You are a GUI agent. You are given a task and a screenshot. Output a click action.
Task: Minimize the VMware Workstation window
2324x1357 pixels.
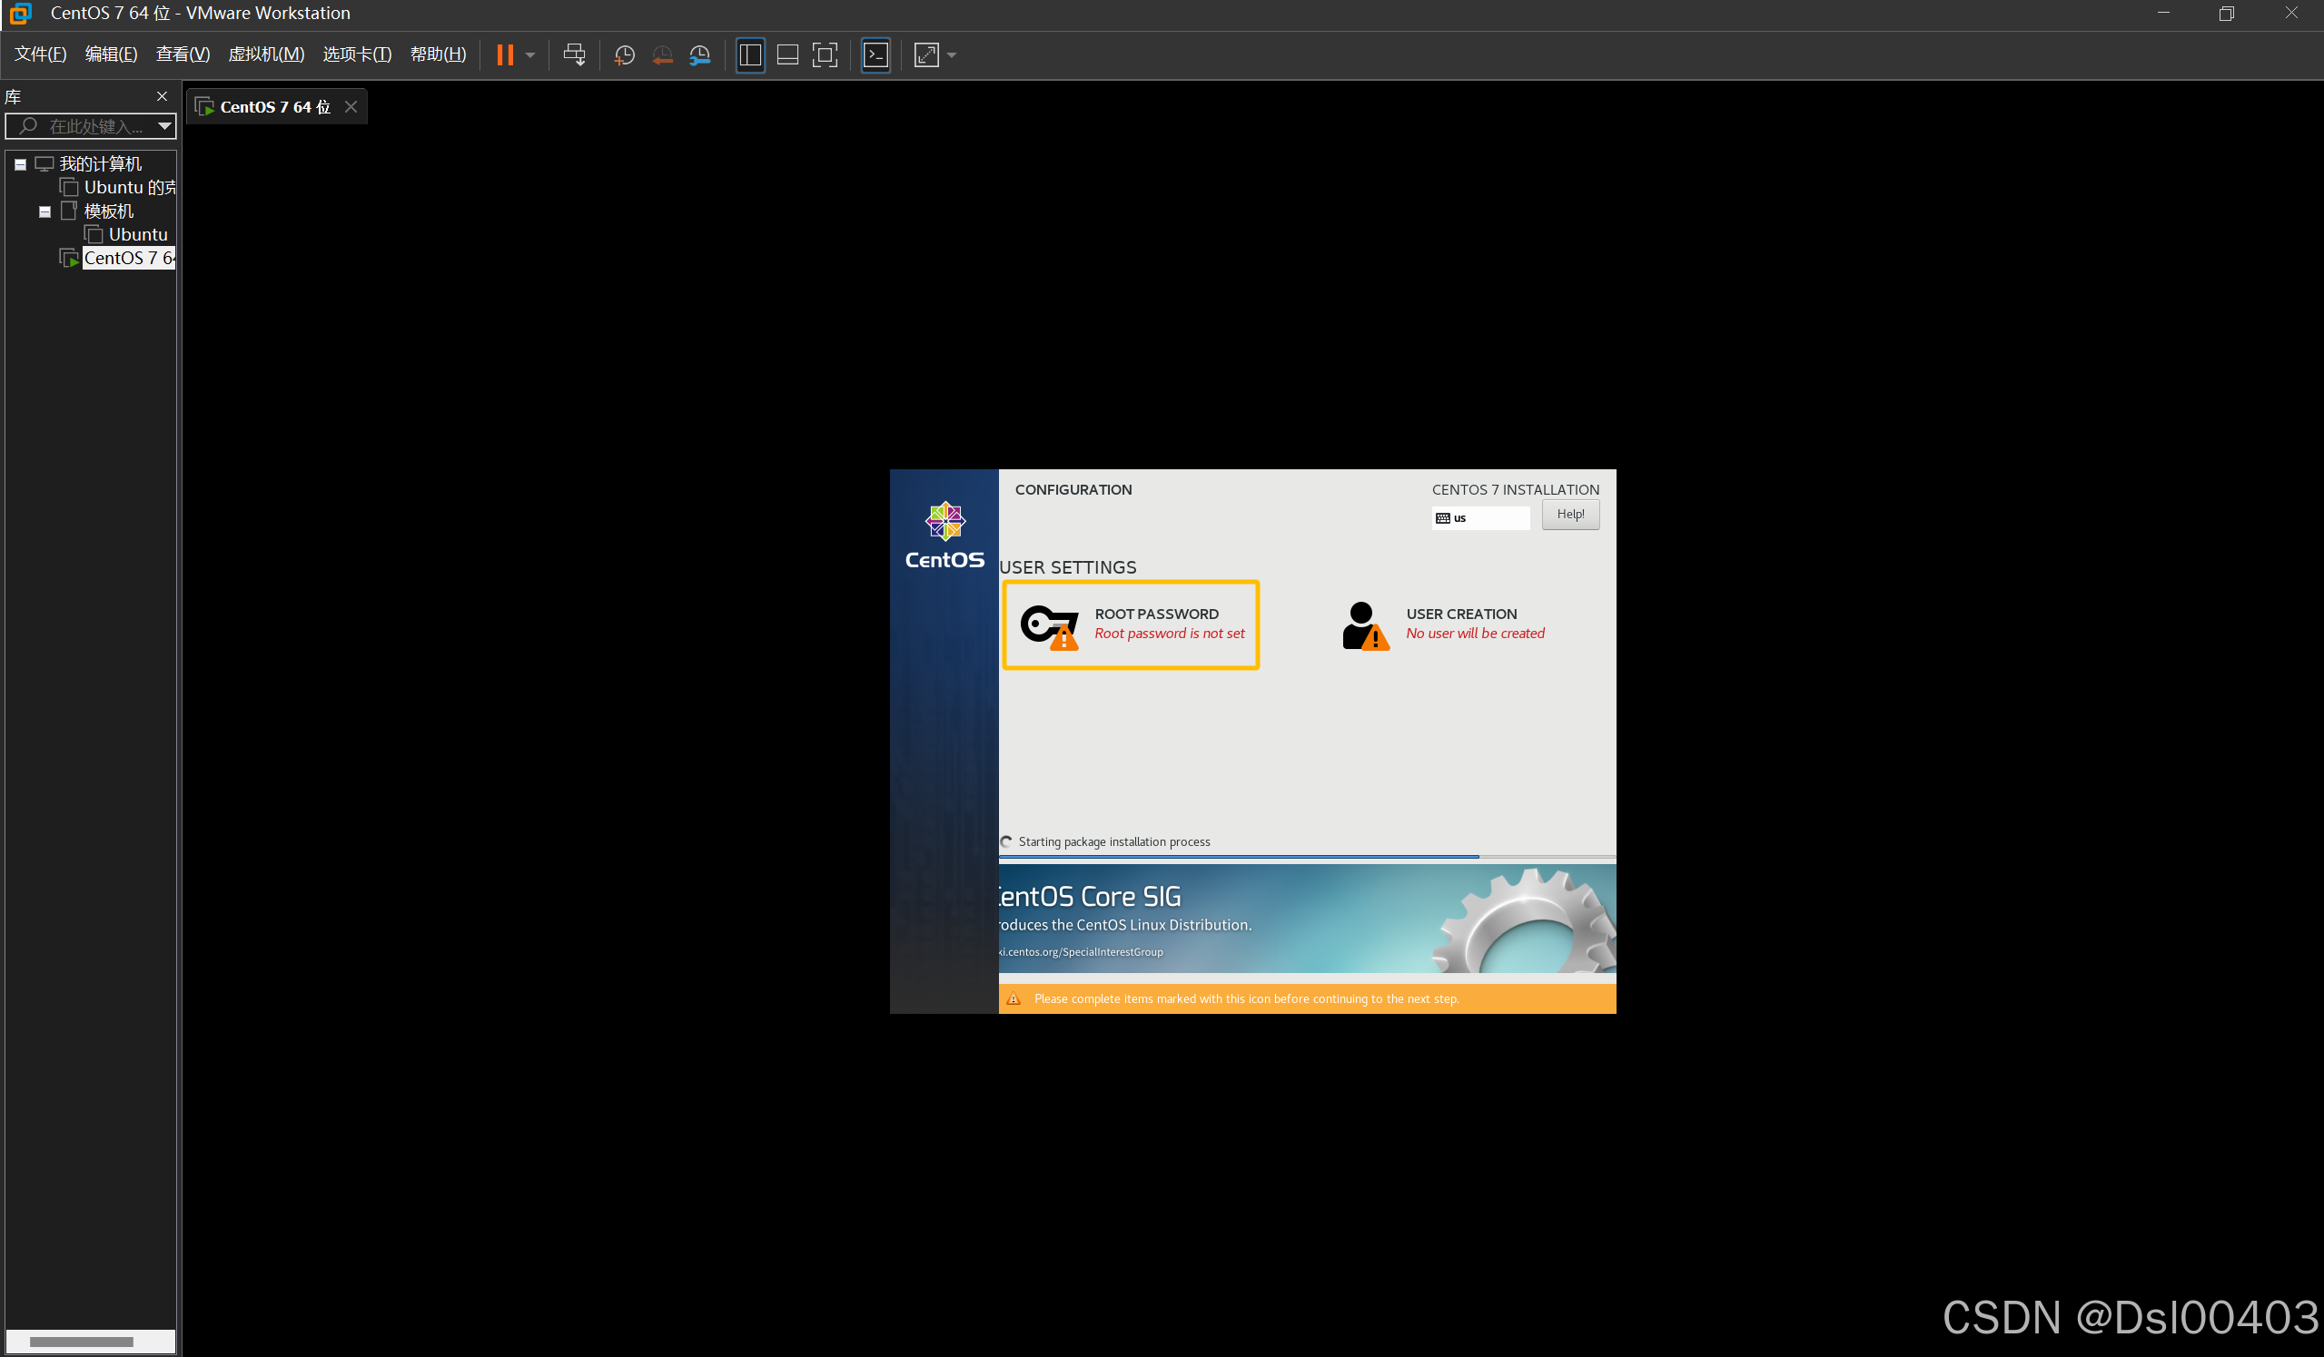pyautogui.click(x=2163, y=13)
